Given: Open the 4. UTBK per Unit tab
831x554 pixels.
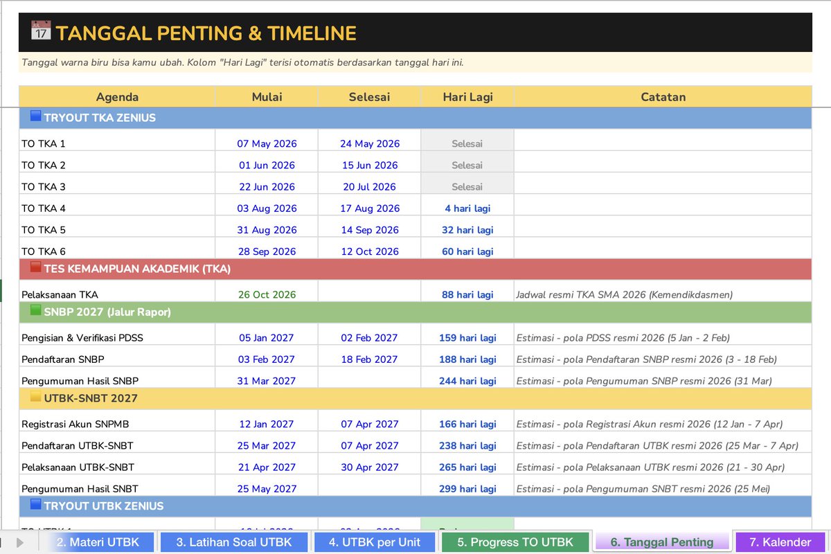Looking at the screenshot, I should pyautogui.click(x=375, y=542).
